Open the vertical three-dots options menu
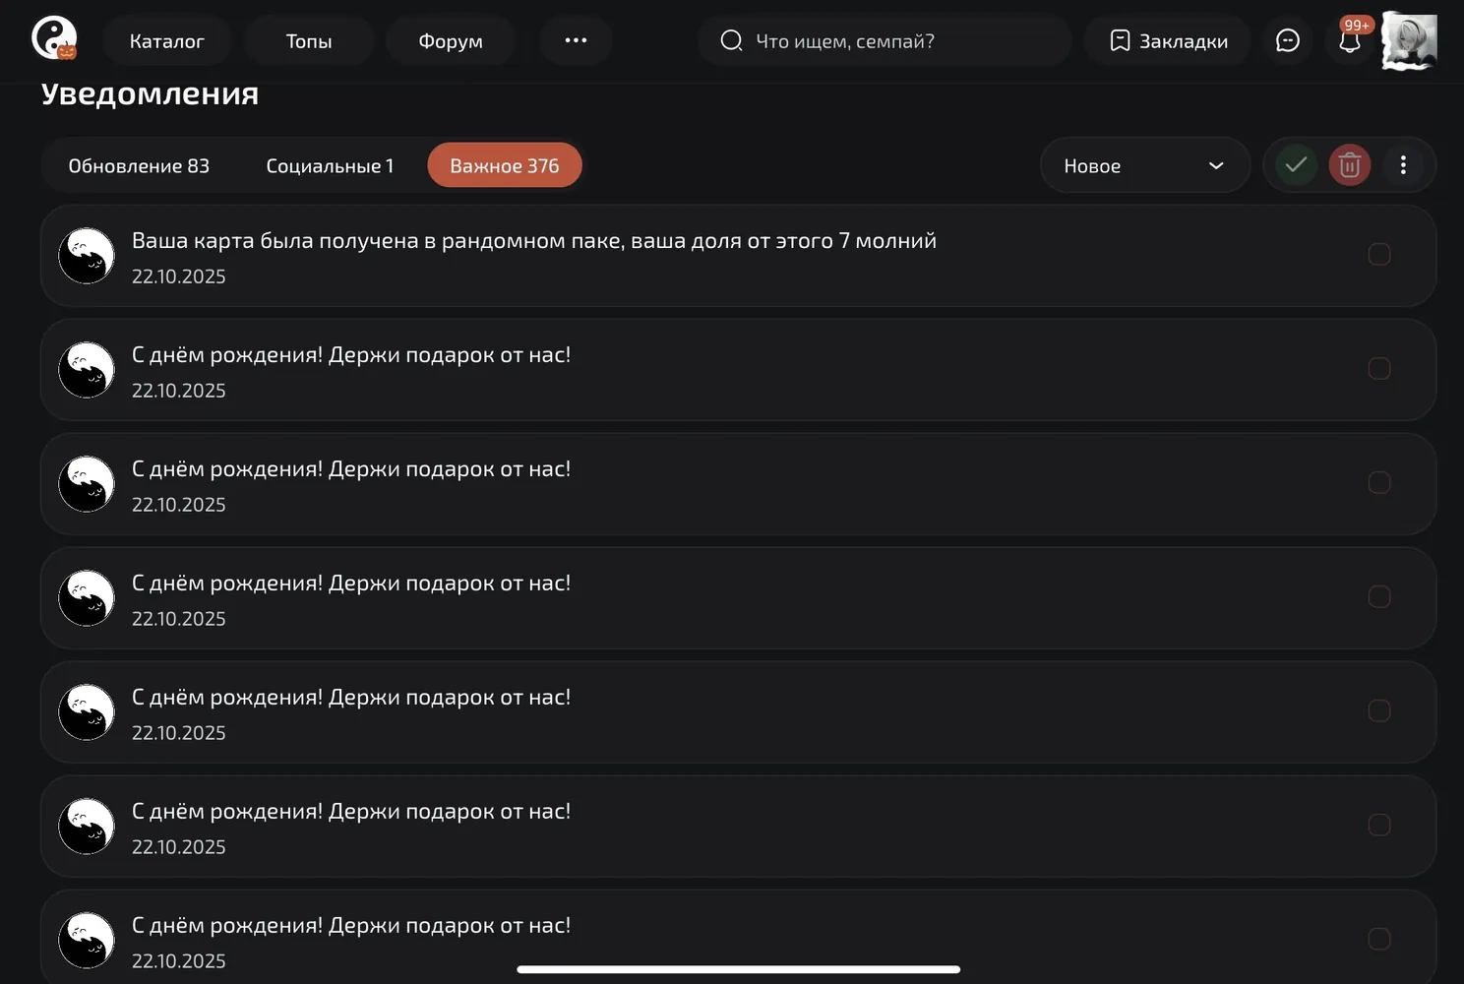The width and height of the screenshot is (1464, 984). [1403, 165]
